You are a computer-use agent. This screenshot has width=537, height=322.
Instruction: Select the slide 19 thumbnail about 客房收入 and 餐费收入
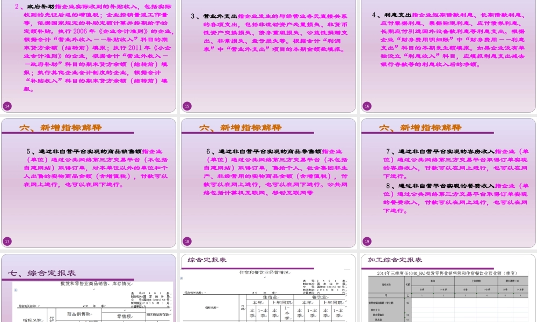tap(448, 183)
